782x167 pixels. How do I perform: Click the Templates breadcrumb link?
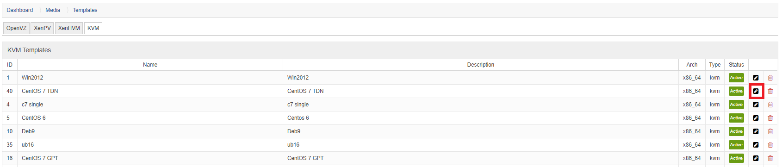[85, 10]
